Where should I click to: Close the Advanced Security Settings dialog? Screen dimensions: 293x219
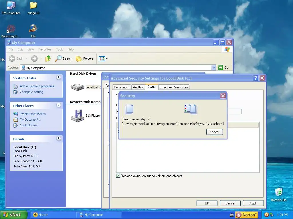pos(262,78)
